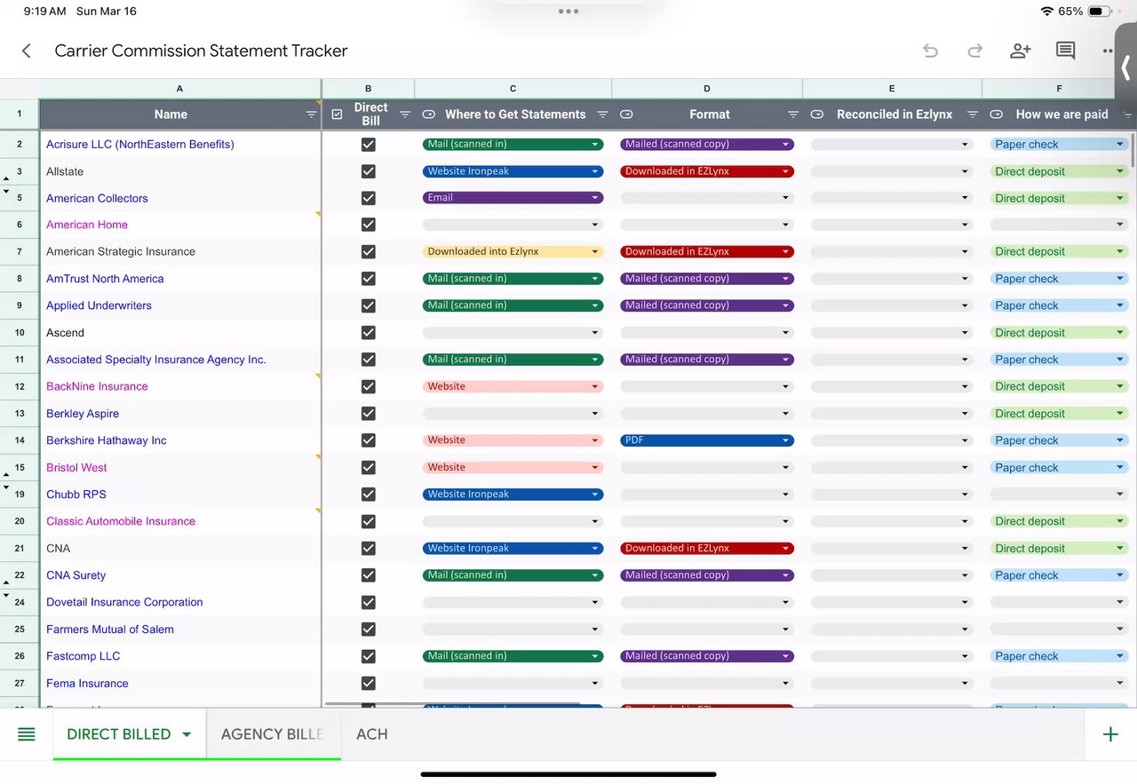
Task: Toggle Direct Bill checkbox for Allstate
Action: click(x=369, y=171)
